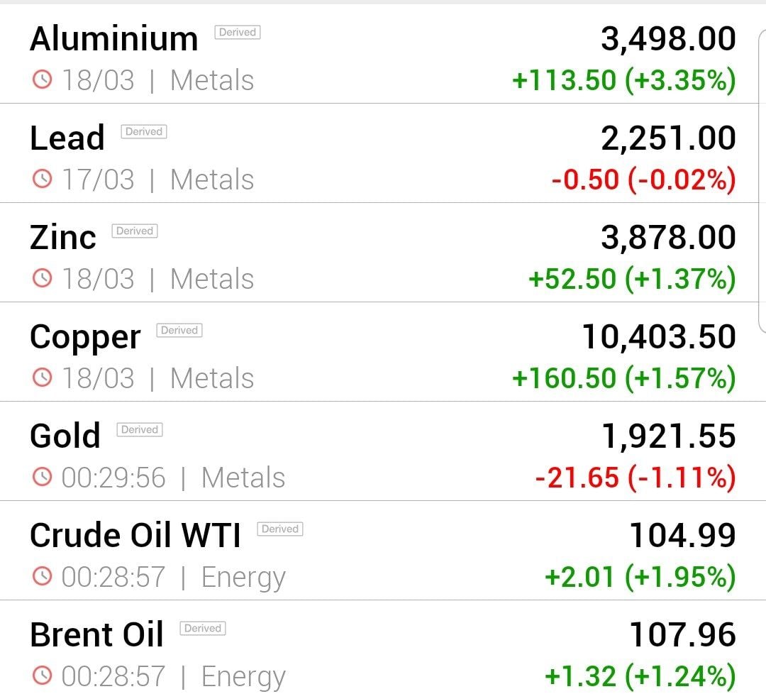Click the scrollbar handle at right edge
The width and height of the screenshot is (766, 694).
coord(762,181)
